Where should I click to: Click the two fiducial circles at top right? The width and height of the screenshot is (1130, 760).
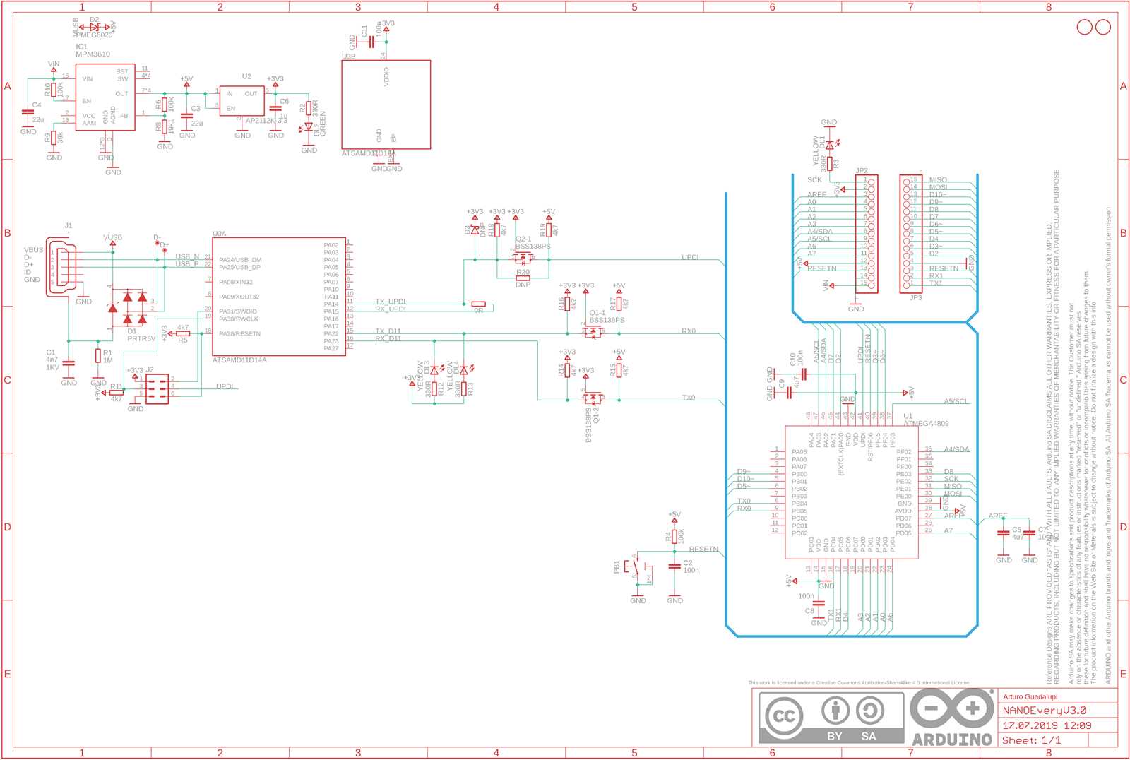point(1094,27)
